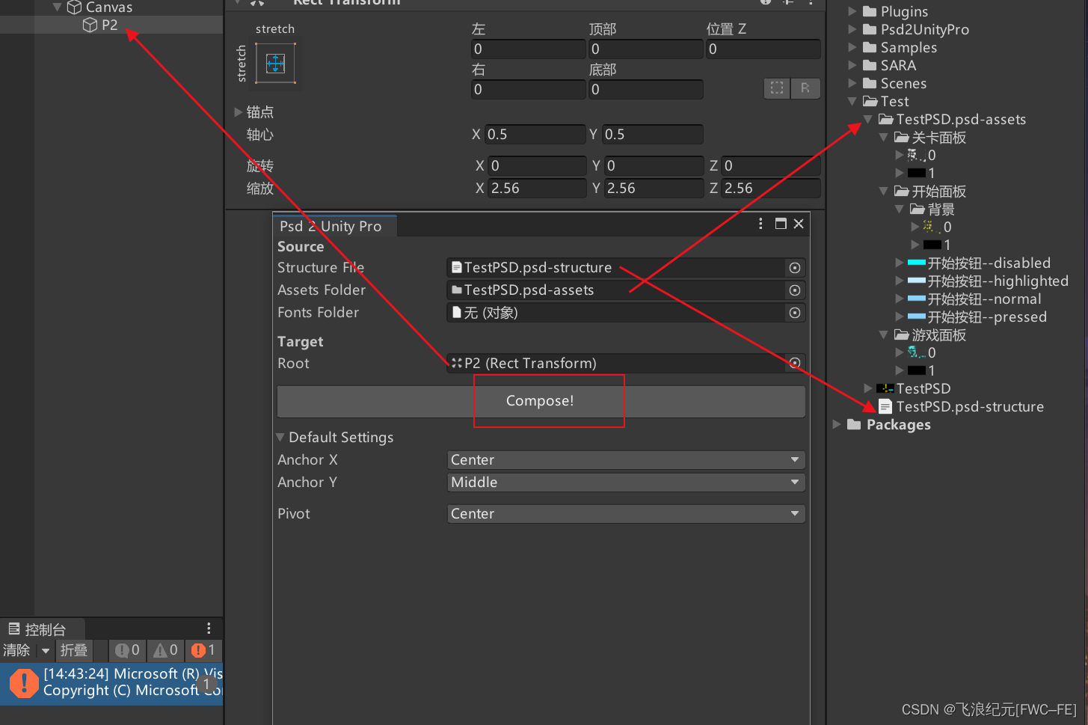The image size is (1088, 725).
Task: Click the stretch anchor preset icon
Action: [276, 63]
